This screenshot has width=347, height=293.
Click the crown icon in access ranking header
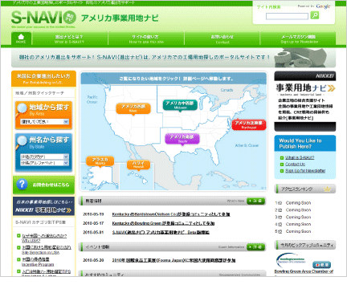pyautogui.click(x=327, y=189)
